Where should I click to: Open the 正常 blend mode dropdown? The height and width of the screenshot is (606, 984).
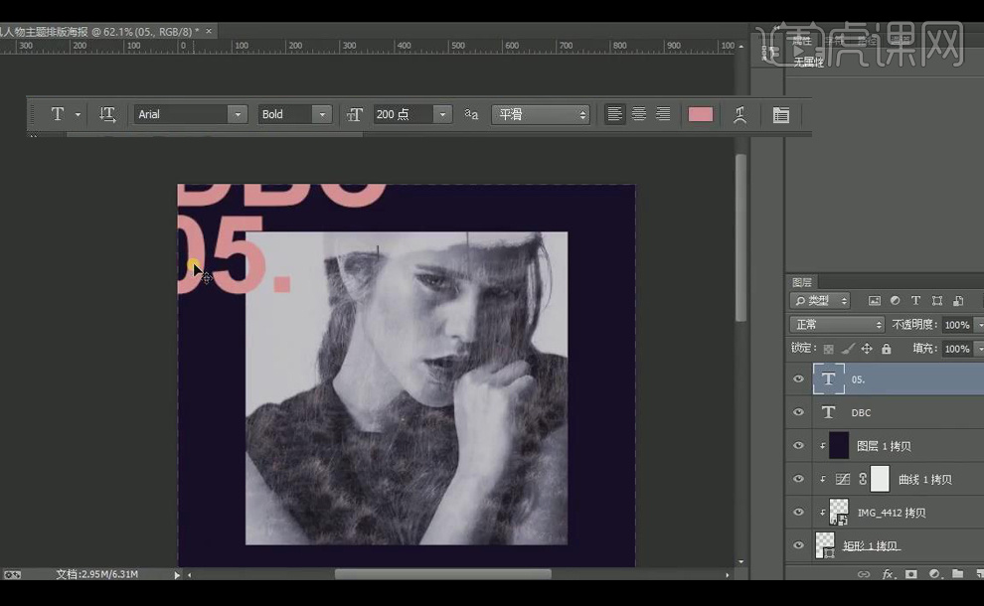(837, 325)
